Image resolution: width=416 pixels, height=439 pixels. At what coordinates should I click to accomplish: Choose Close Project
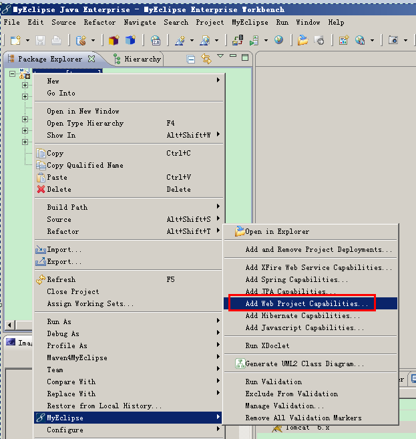pos(129,292)
